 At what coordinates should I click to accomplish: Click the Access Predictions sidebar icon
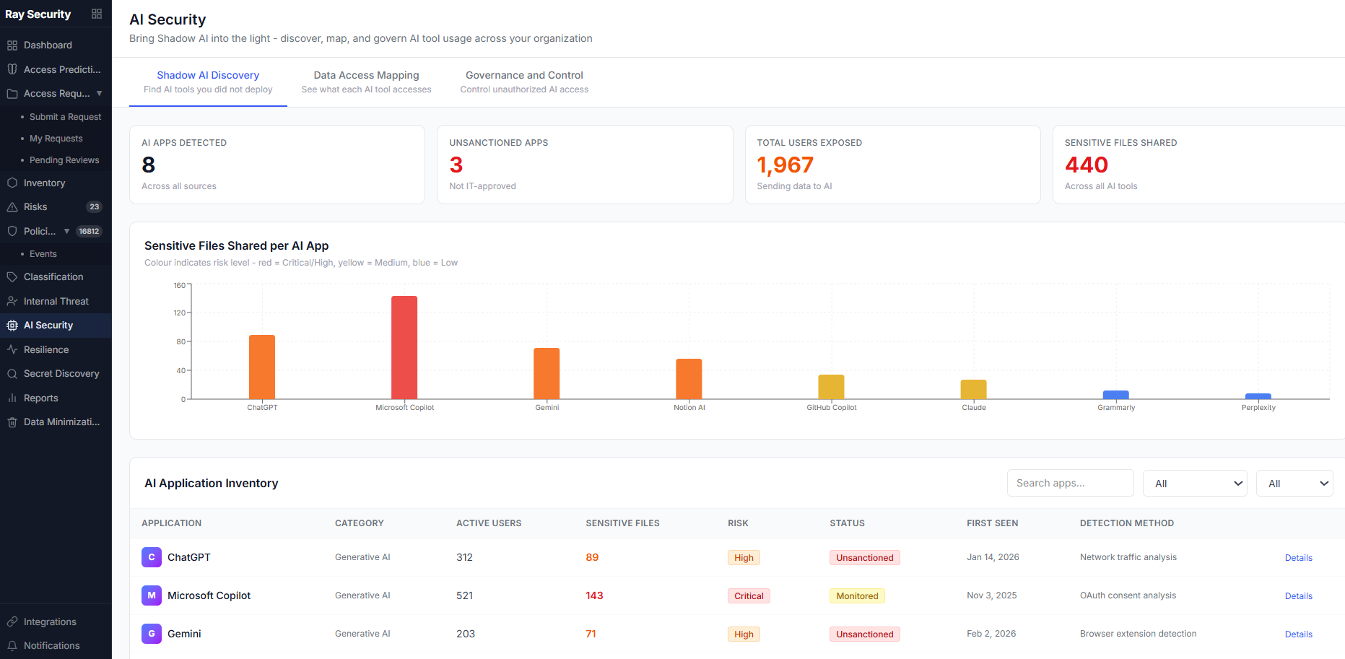pos(12,69)
